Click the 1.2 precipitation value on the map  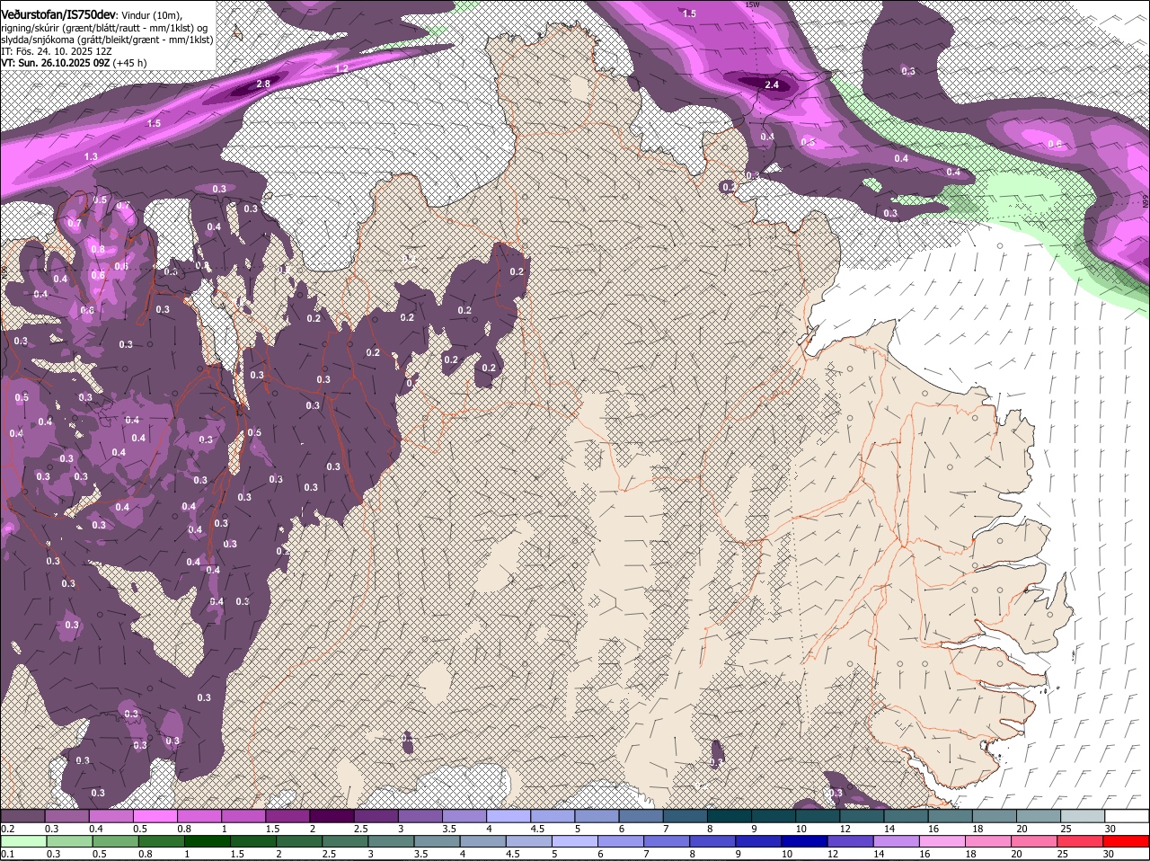(x=341, y=68)
